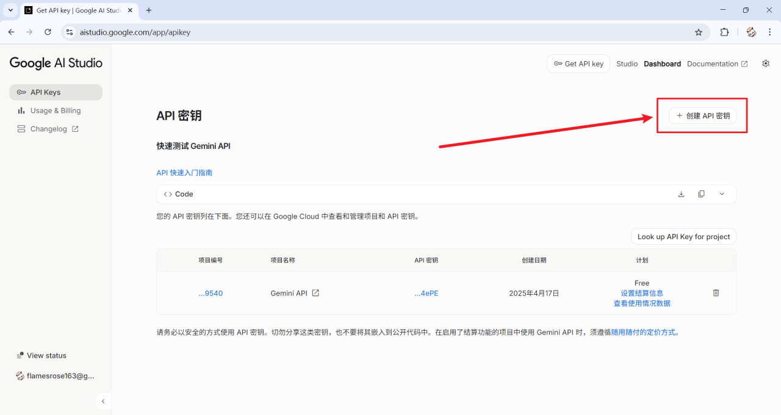Open the flamesrose163 account menu
This screenshot has height=415, width=781.
coord(56,376)
